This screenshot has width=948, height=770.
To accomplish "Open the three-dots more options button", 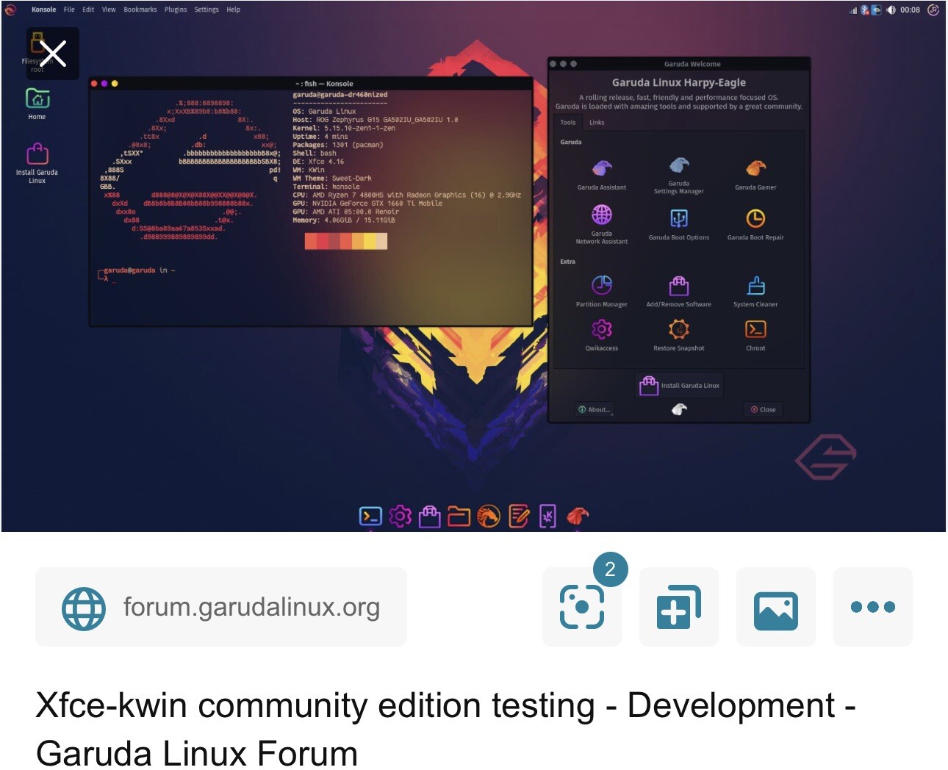I will point(873,607).
